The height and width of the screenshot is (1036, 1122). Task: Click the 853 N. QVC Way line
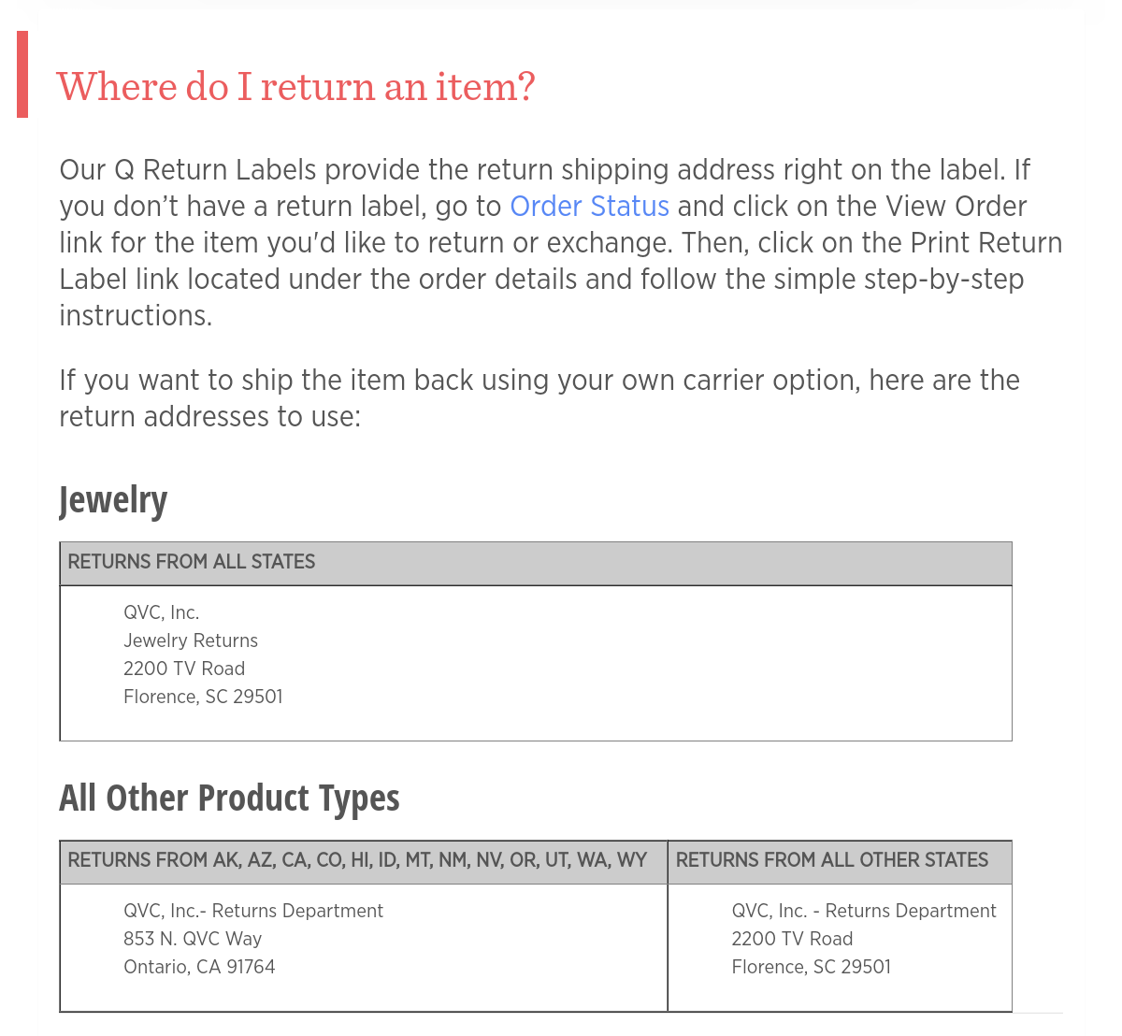coord(193,939)
